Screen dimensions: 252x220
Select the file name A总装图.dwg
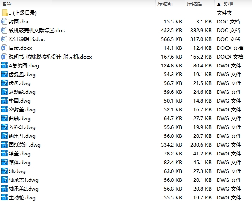(24, 66)
